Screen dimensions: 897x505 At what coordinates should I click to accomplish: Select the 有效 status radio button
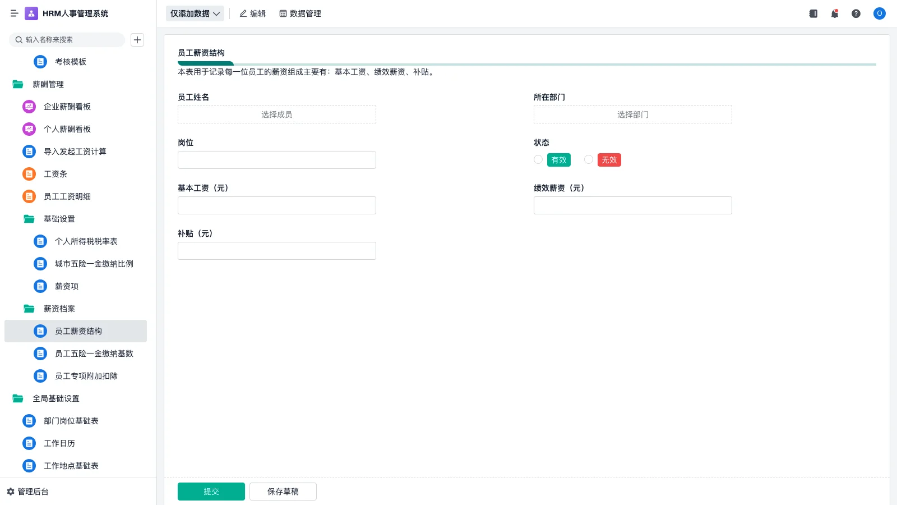pyautogui.click(x=538, y=159)
